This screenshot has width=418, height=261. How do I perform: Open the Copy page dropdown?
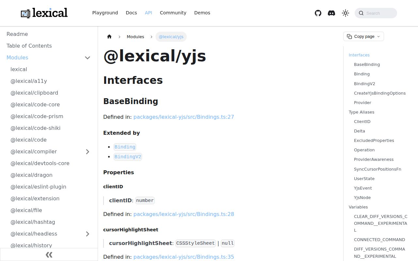pyautogui.click(x=363, y=37)
